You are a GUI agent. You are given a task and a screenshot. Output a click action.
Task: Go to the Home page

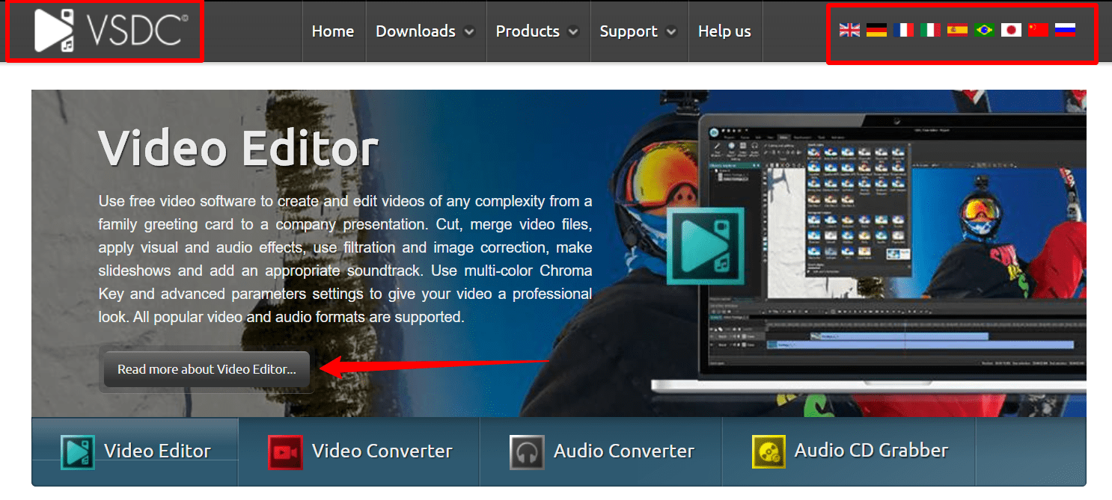[x=333, y=31]
